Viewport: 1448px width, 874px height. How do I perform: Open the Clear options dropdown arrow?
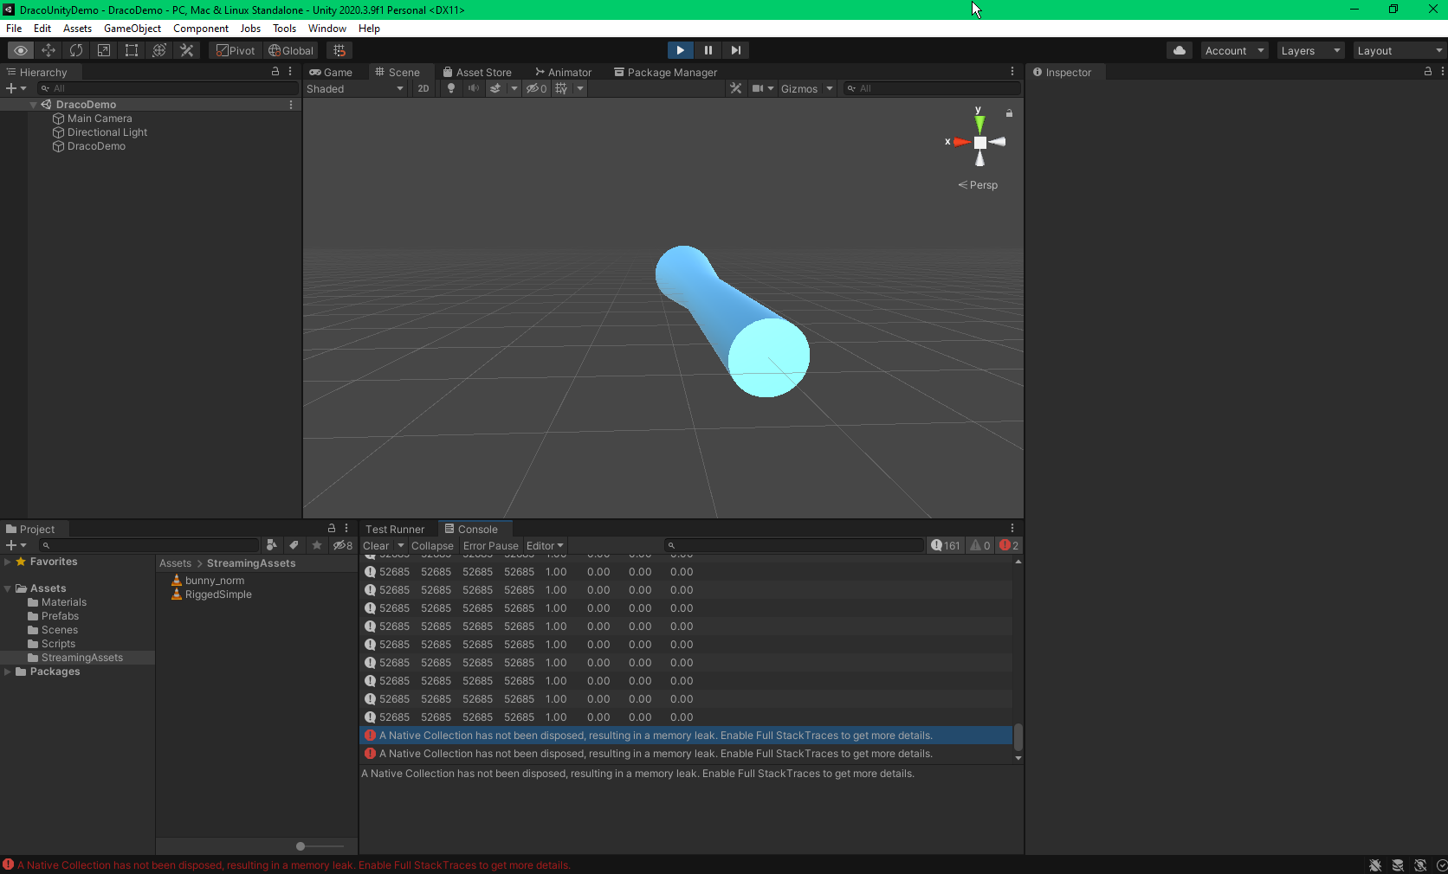click(x=401, y=545)
